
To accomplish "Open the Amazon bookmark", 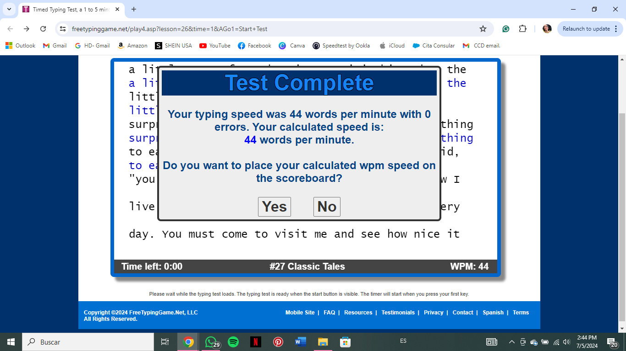I will pos(133,46).
